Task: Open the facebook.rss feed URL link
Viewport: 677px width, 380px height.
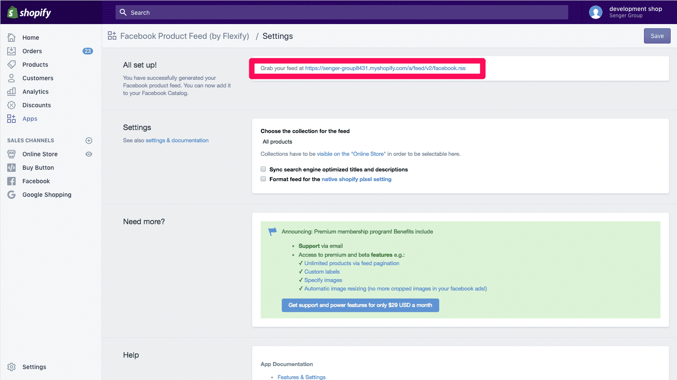Action: coord(385,68)
